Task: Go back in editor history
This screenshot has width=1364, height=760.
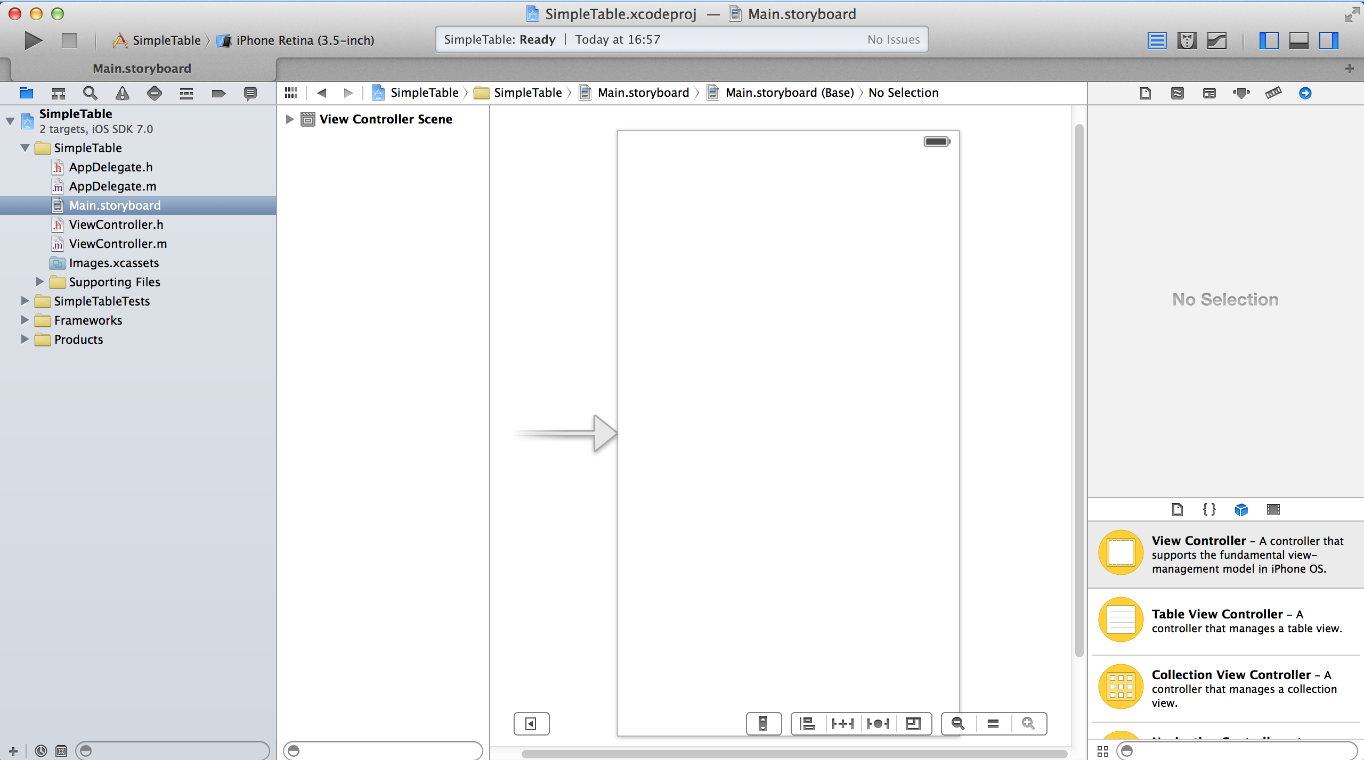Action: point(321,93)
